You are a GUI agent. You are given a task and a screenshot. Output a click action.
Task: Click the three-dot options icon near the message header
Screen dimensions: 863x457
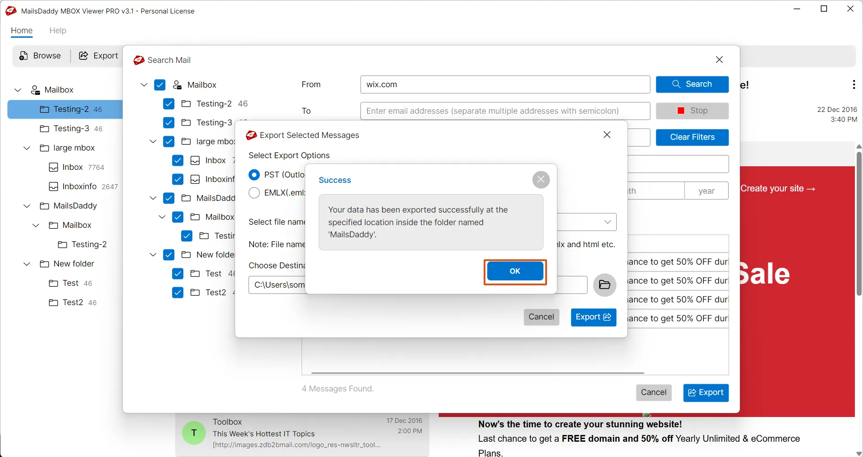tap(854, 84)
